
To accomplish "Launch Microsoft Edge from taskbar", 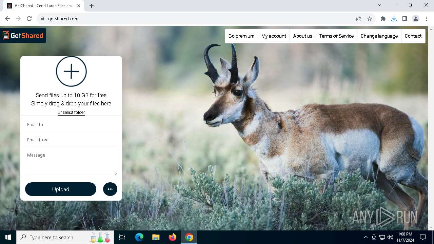I will (139, 237).
